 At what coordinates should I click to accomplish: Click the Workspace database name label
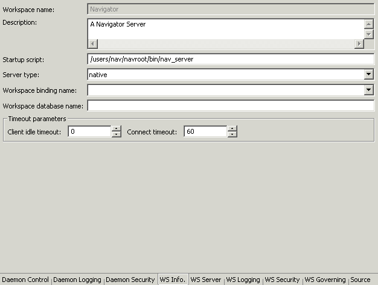click(x=43, y=106)
